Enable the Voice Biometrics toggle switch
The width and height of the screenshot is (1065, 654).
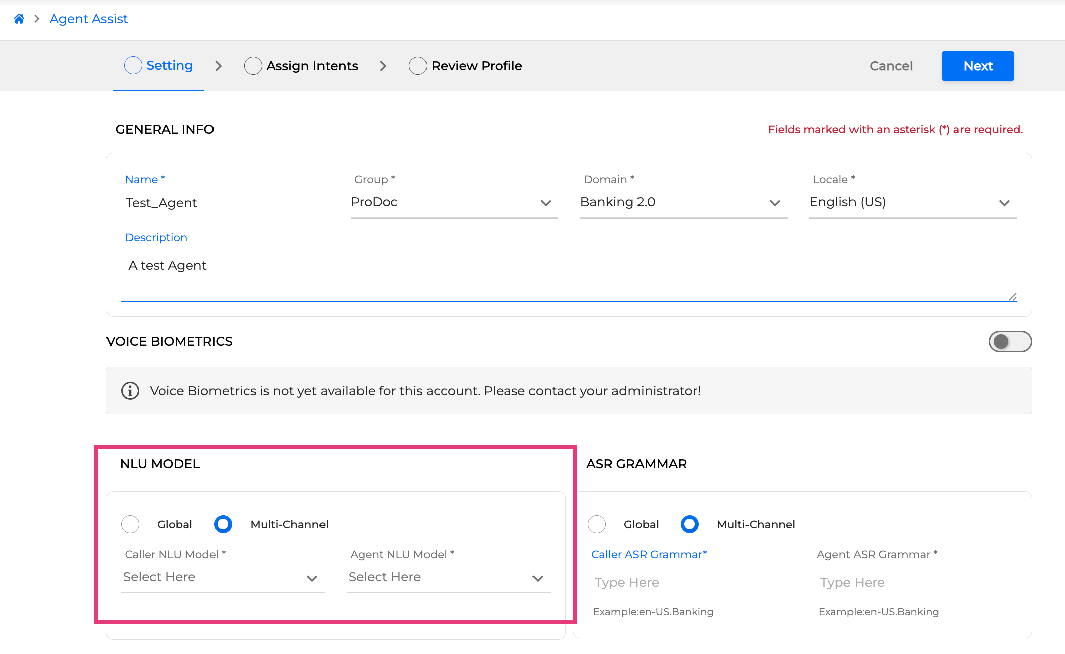pos(1010,342)
